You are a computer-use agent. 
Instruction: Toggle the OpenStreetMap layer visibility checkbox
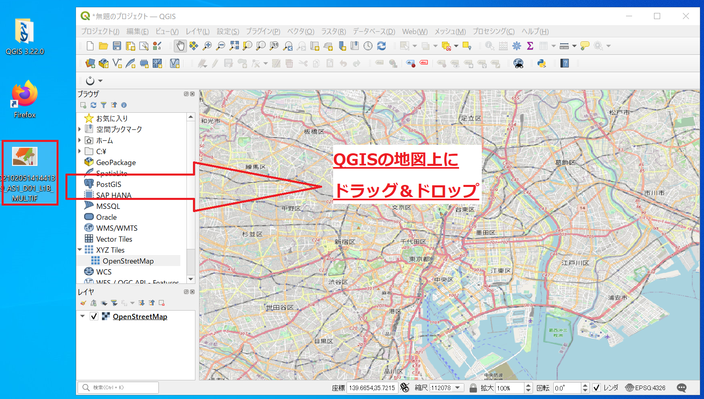pos(94,316)
